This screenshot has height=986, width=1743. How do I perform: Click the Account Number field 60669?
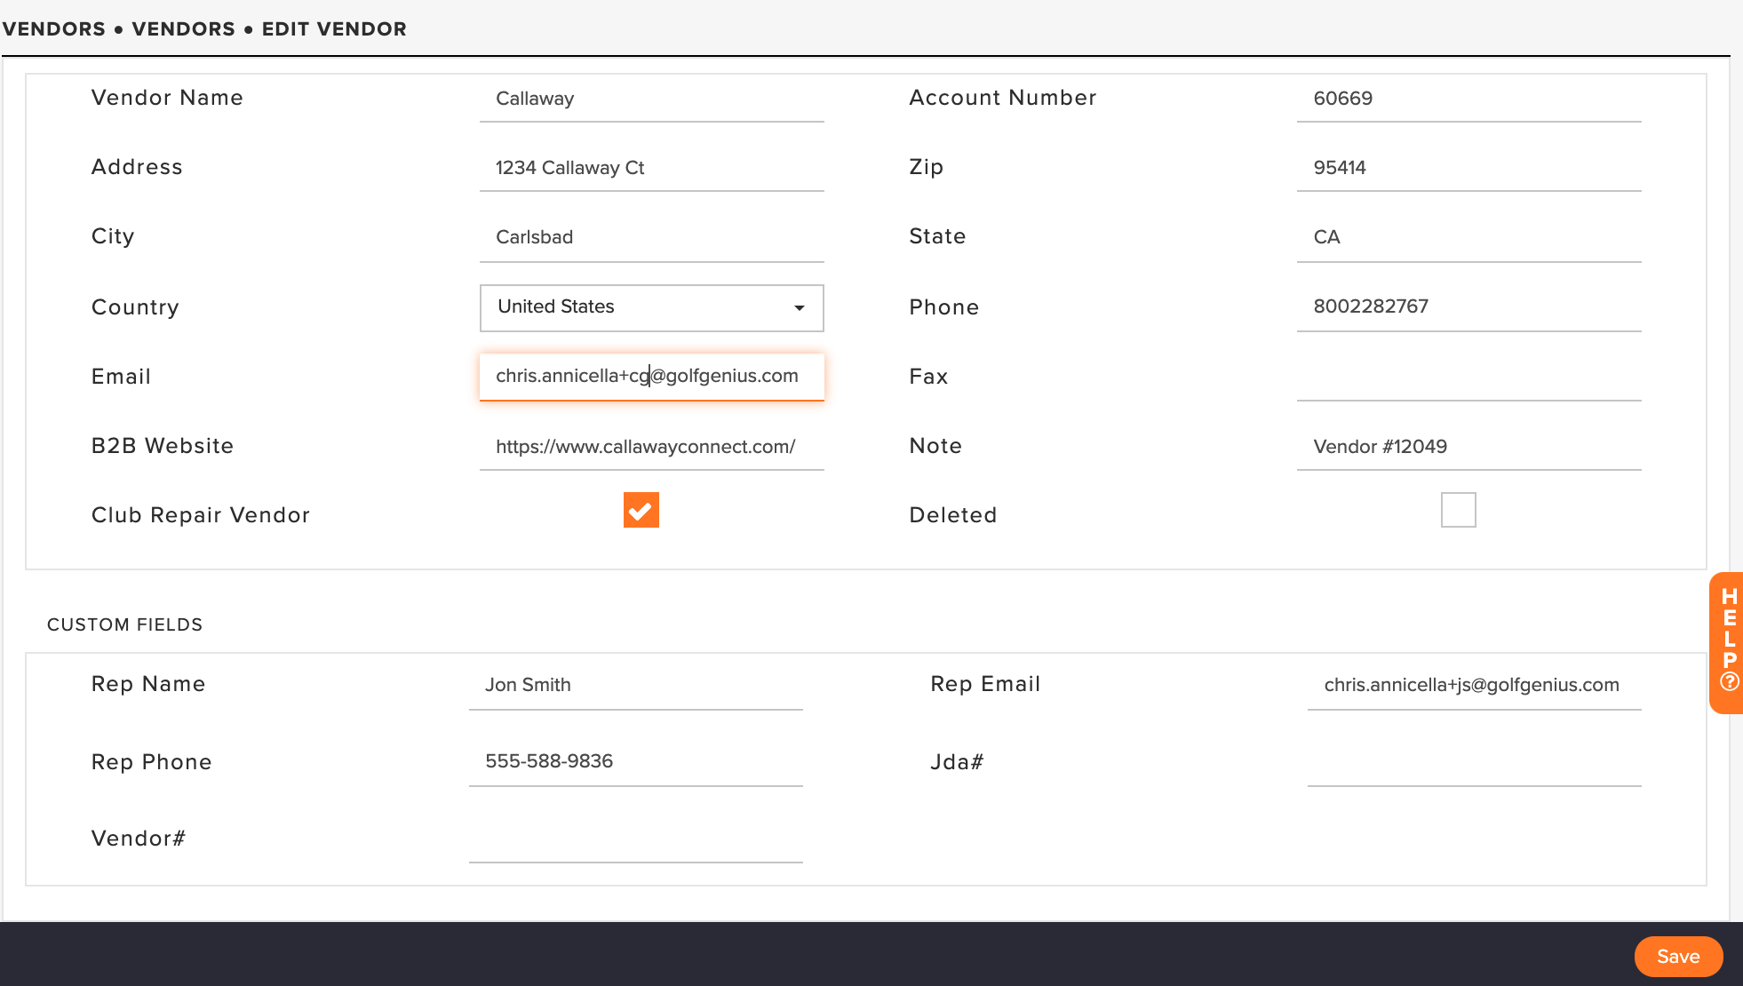coord(1468,99)
